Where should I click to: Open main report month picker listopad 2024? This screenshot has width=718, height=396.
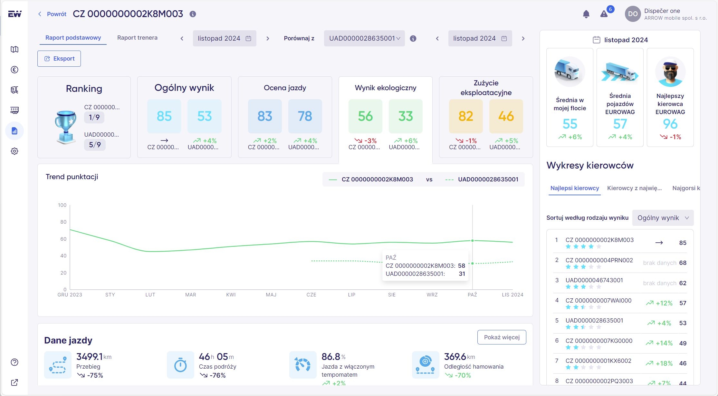(x=225, y=38)
